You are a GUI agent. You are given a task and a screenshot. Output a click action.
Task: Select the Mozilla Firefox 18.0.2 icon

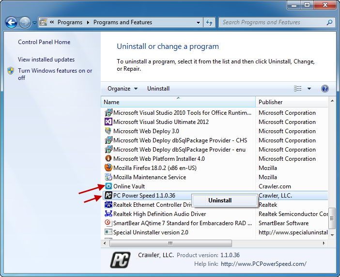108,168
